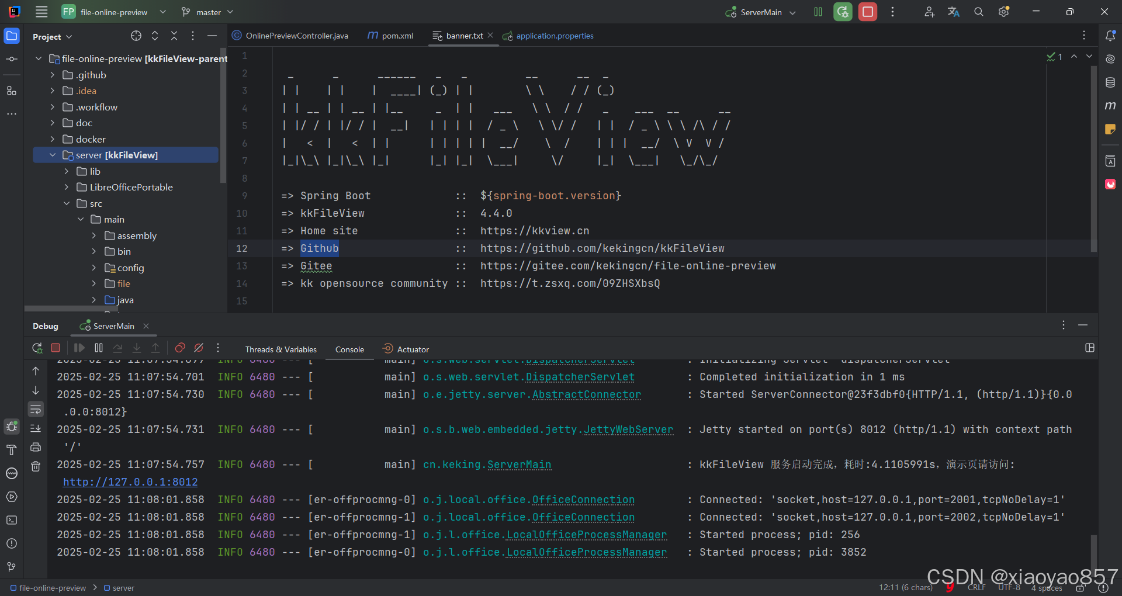Screen dimensions: 1122x596
Task: Toggle scroll to end of console
Action: [36, 428]
